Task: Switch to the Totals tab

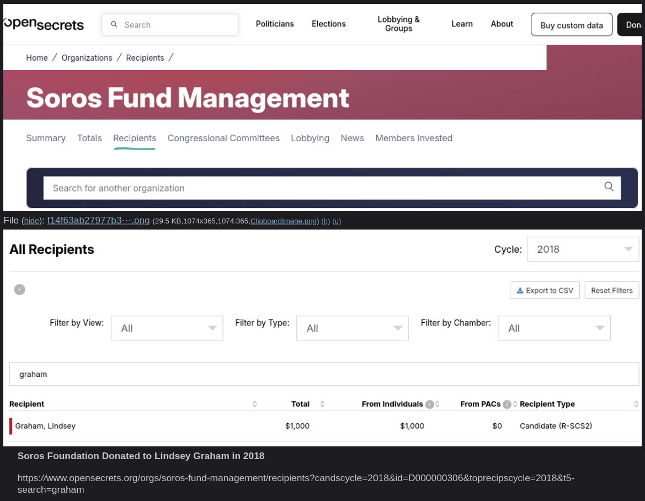Action: pos(89,138)
